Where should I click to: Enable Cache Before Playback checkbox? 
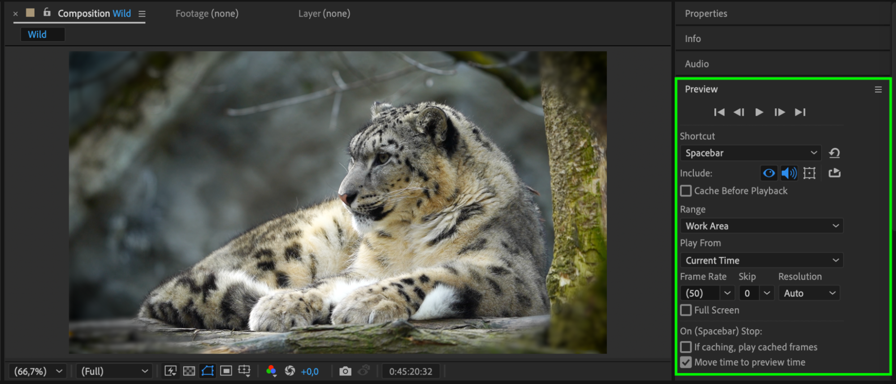[686, 191]
